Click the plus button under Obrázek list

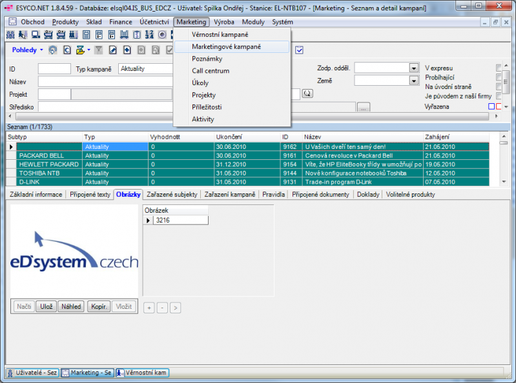point(149,308)
